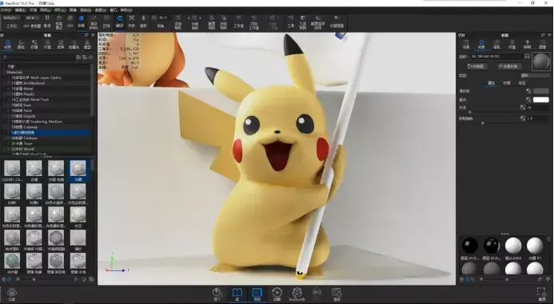Click the Import (导入) icon in bottom toolbar
554x304 pixels.
pos(217,294)
